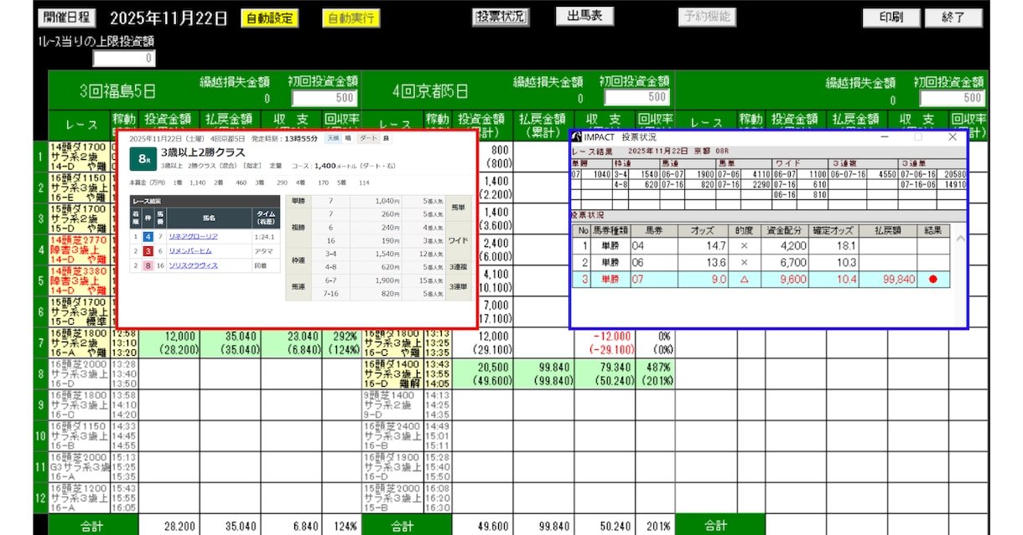The width and height of the screenshot is (1023, 535).
Task: Click the 9,600 fund allocation cell in IMPACT
Action: coord(784,280)
